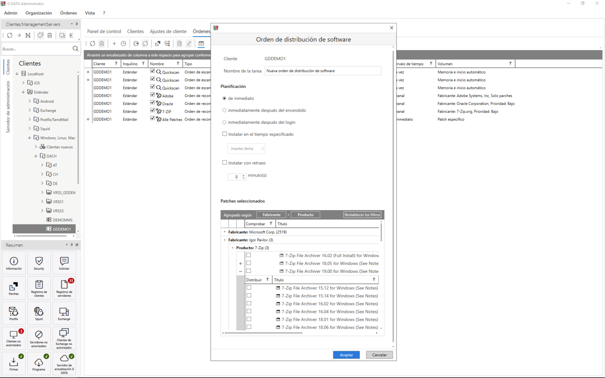
Task: Toggle checkbox of Adobe order row
Action: (x=153, y=95)
